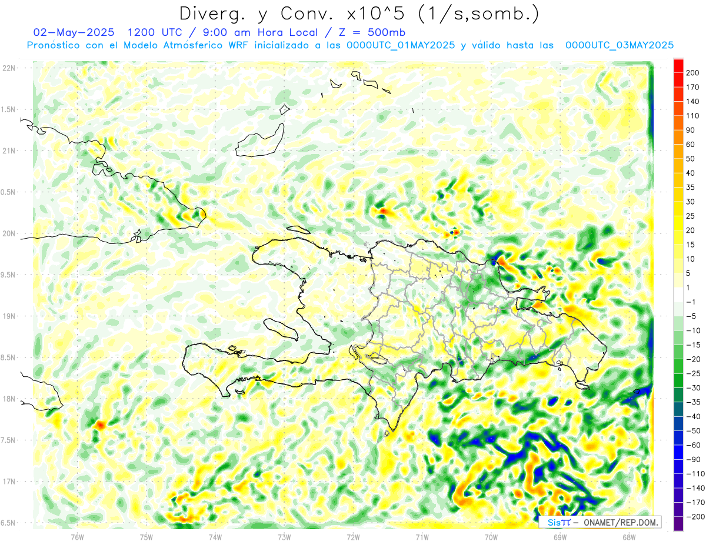Click the '1.5N' latitude tick label
The height and width of the screenshot is (545, 706).
(x=8, y=109)
